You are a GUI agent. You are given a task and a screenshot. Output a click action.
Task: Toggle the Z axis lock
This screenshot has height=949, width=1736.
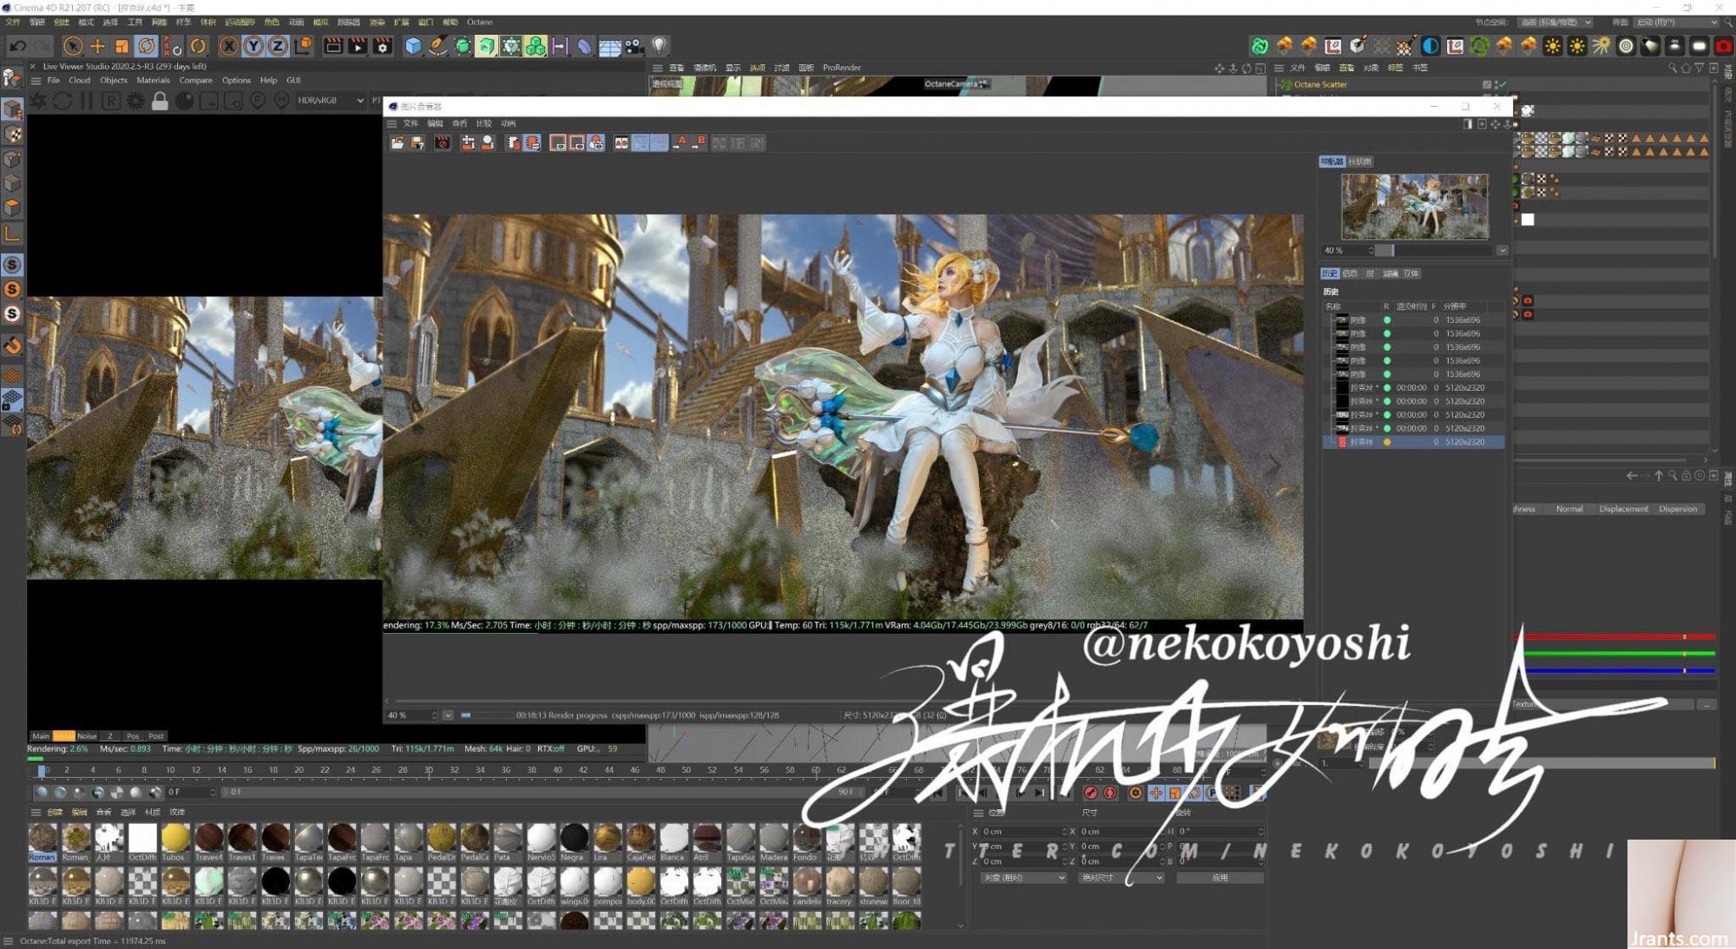277,46
